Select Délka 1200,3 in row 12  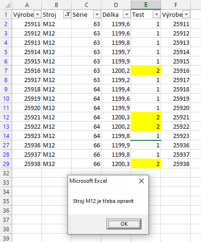coord(116,117)
